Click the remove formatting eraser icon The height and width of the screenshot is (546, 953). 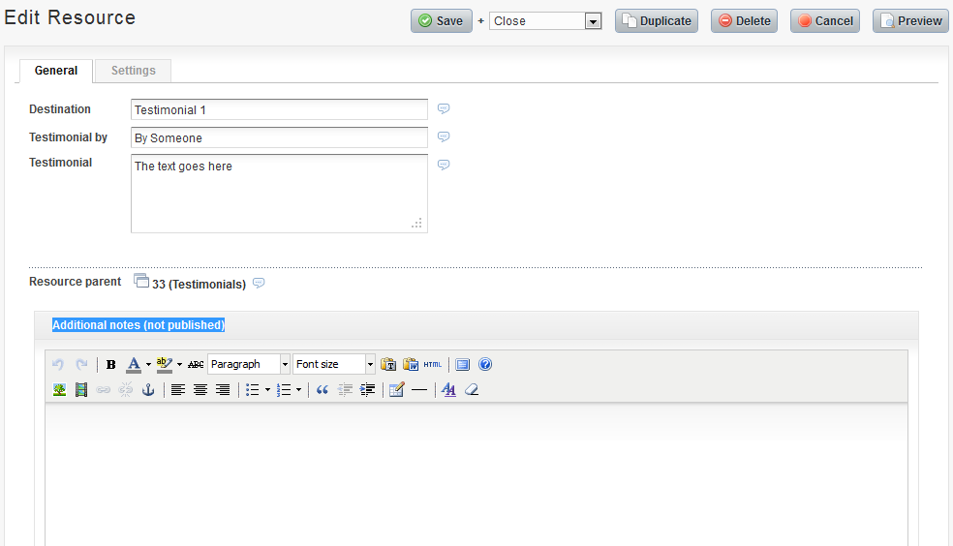(472, 390)
